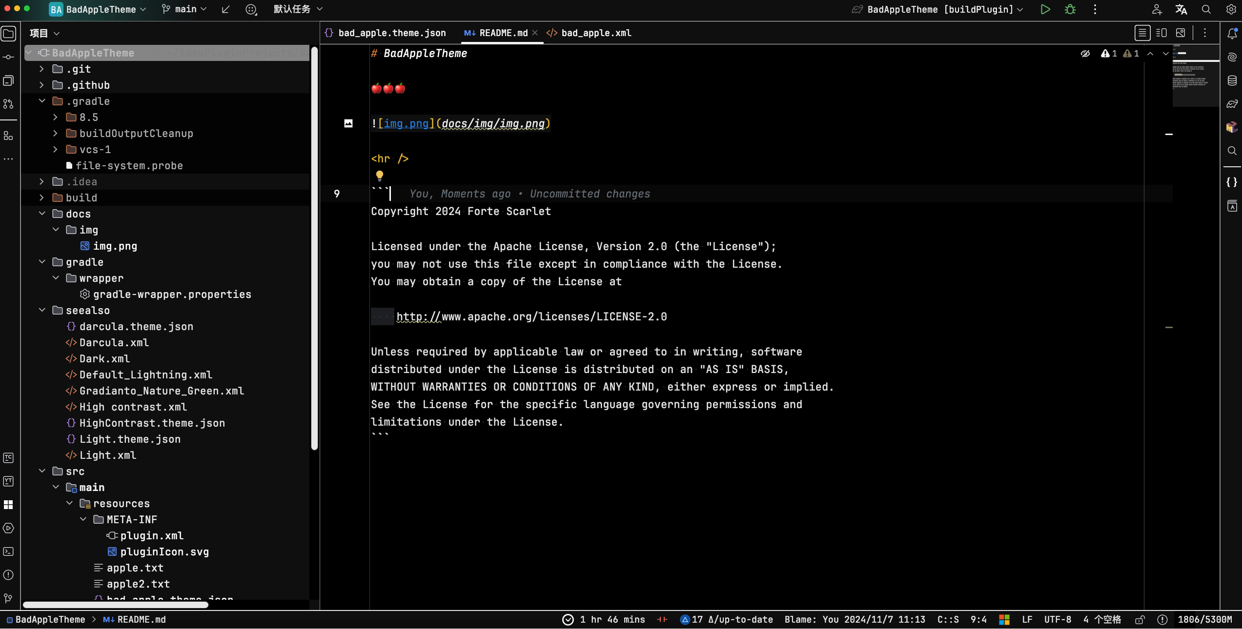Toggle read-only lock icon in status bar
Screen dimensions: 1242x629
(1140, 620)
